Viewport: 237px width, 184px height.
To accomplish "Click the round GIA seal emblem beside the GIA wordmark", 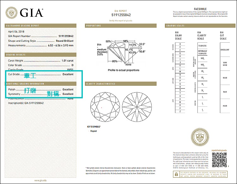I will coord(11,13).
